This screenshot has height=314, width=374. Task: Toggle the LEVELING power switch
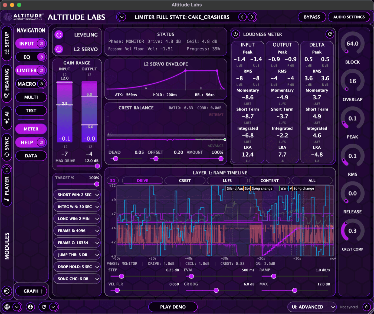point(59,35)
